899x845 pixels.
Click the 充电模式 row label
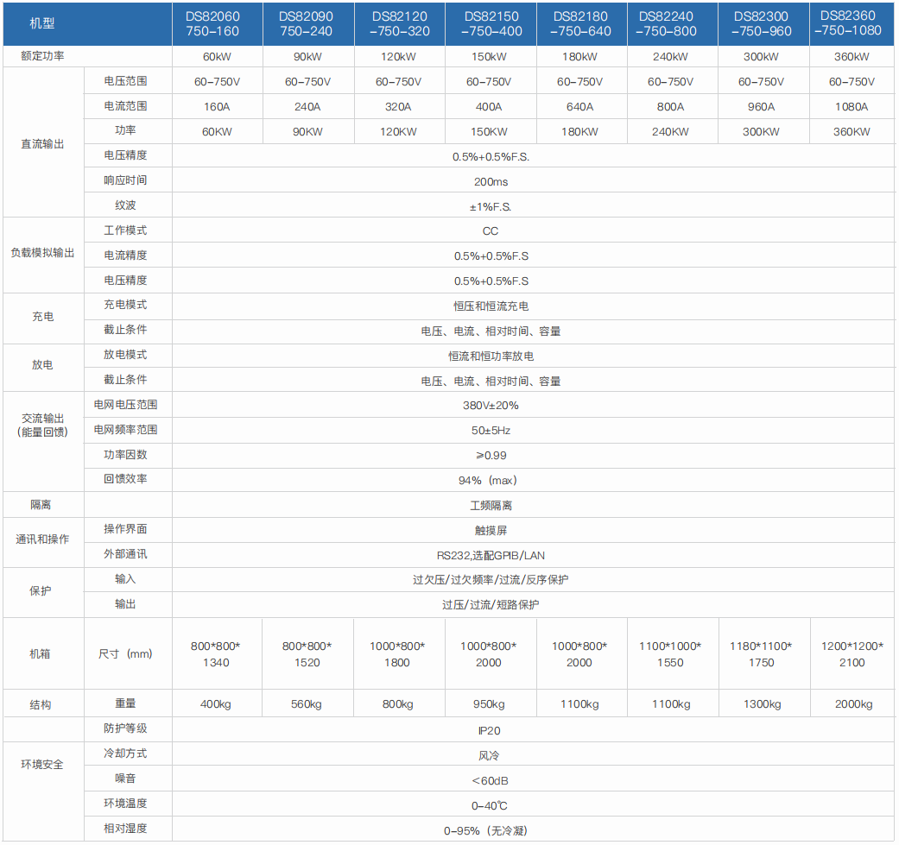[125, 305]
